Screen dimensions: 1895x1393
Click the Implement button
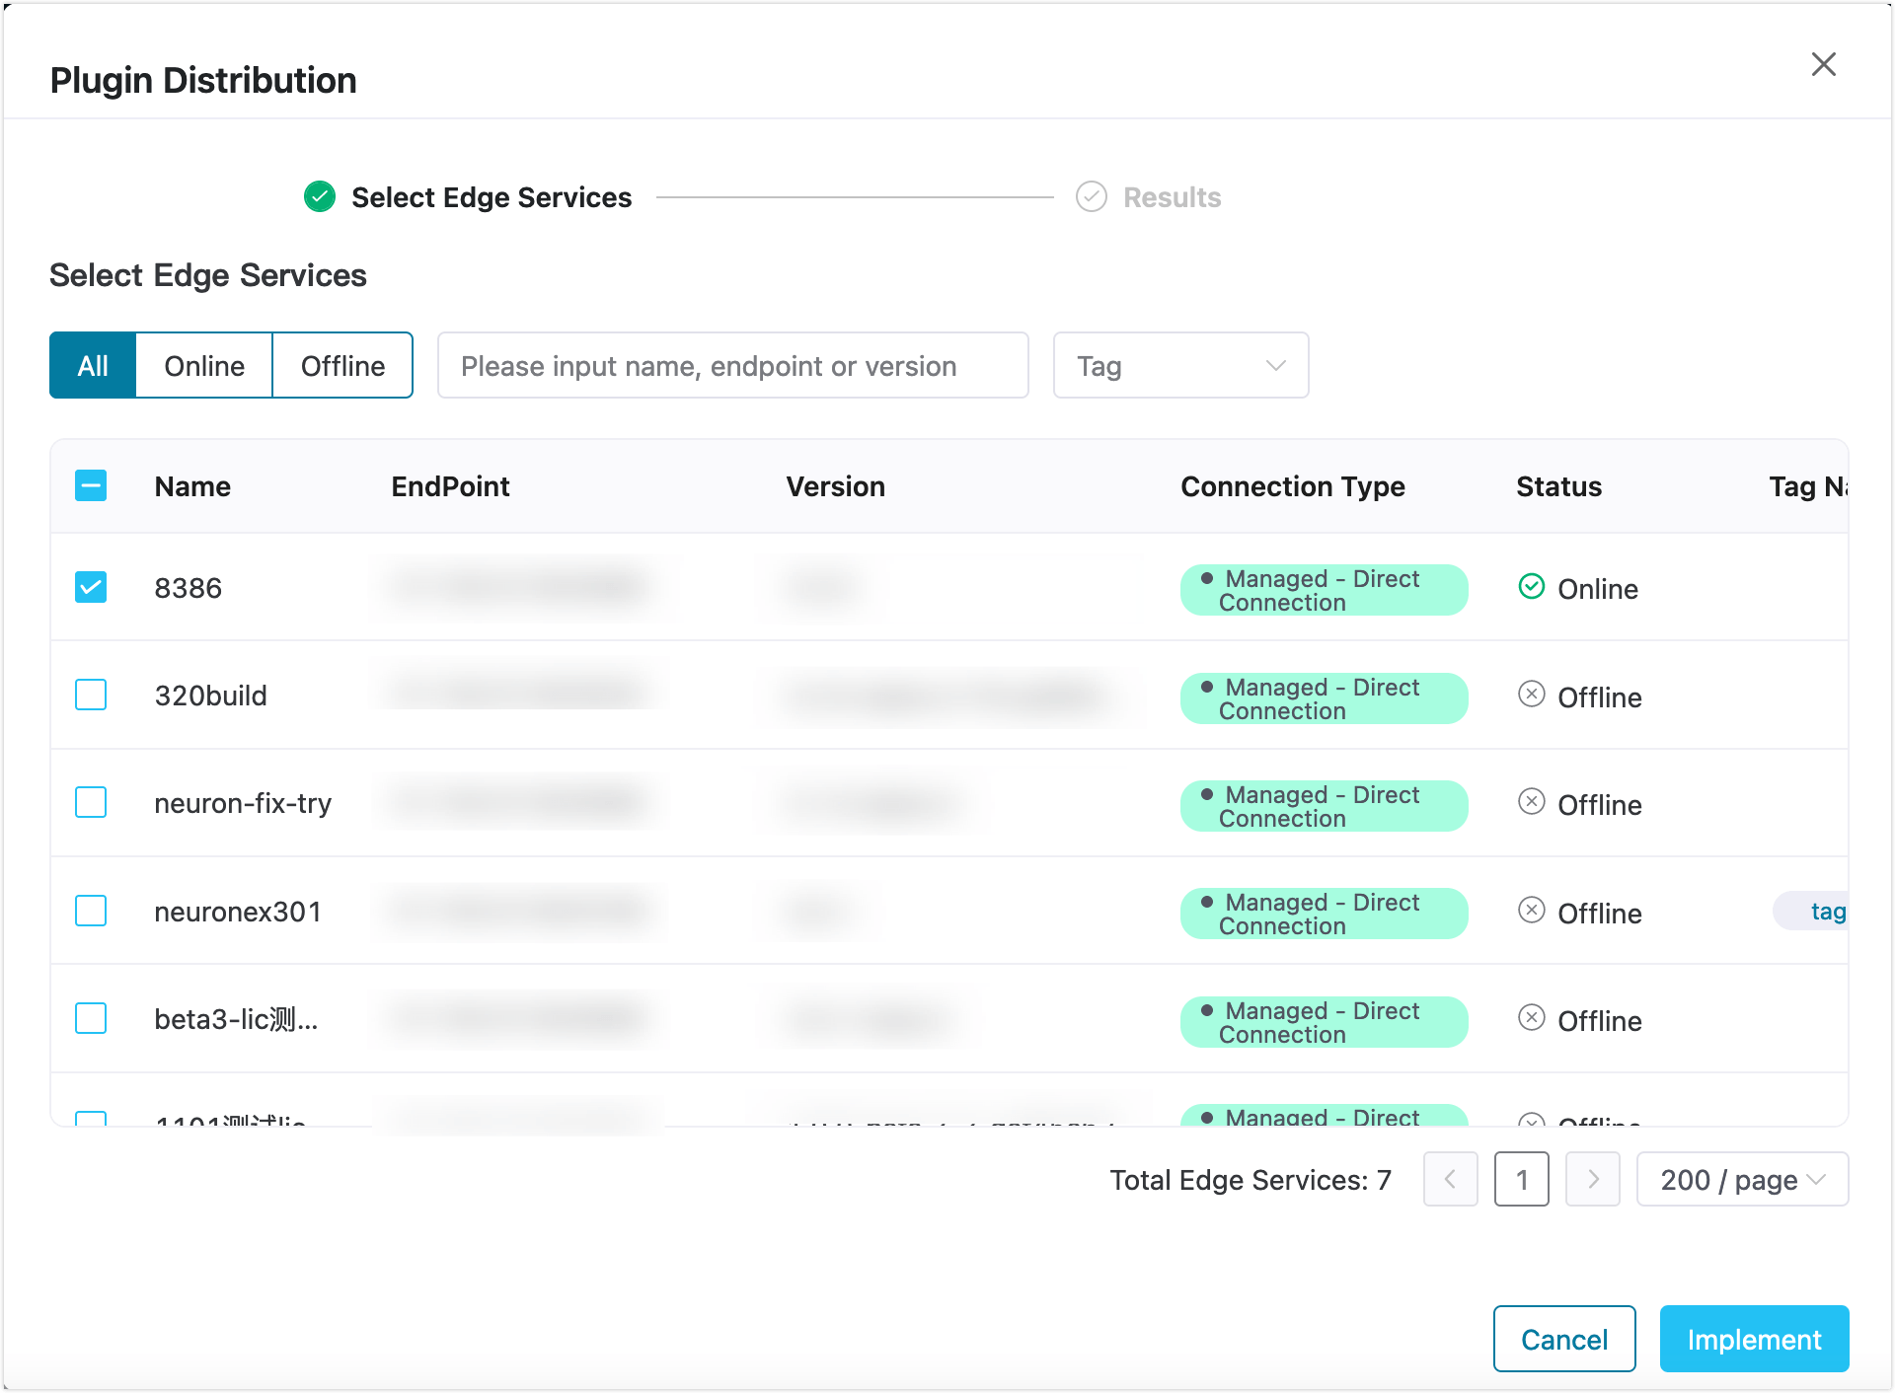pos(1753,1339)
